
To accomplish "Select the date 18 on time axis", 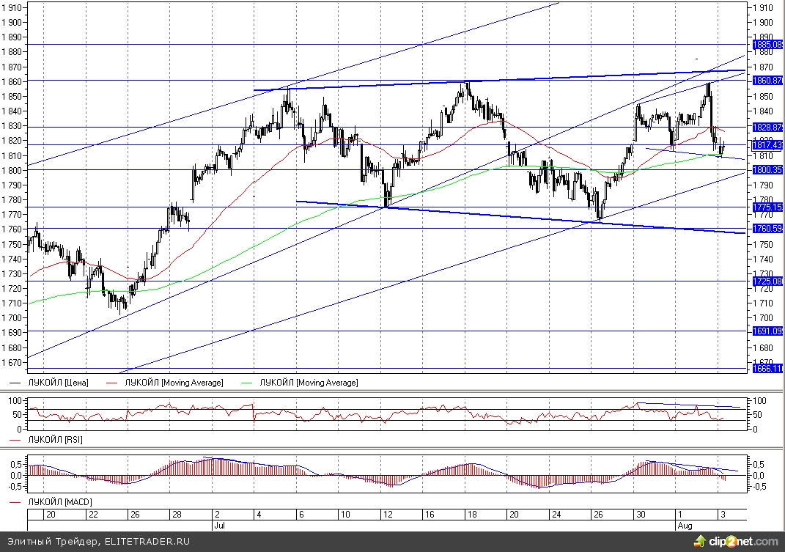I will (x=472, y=515).
